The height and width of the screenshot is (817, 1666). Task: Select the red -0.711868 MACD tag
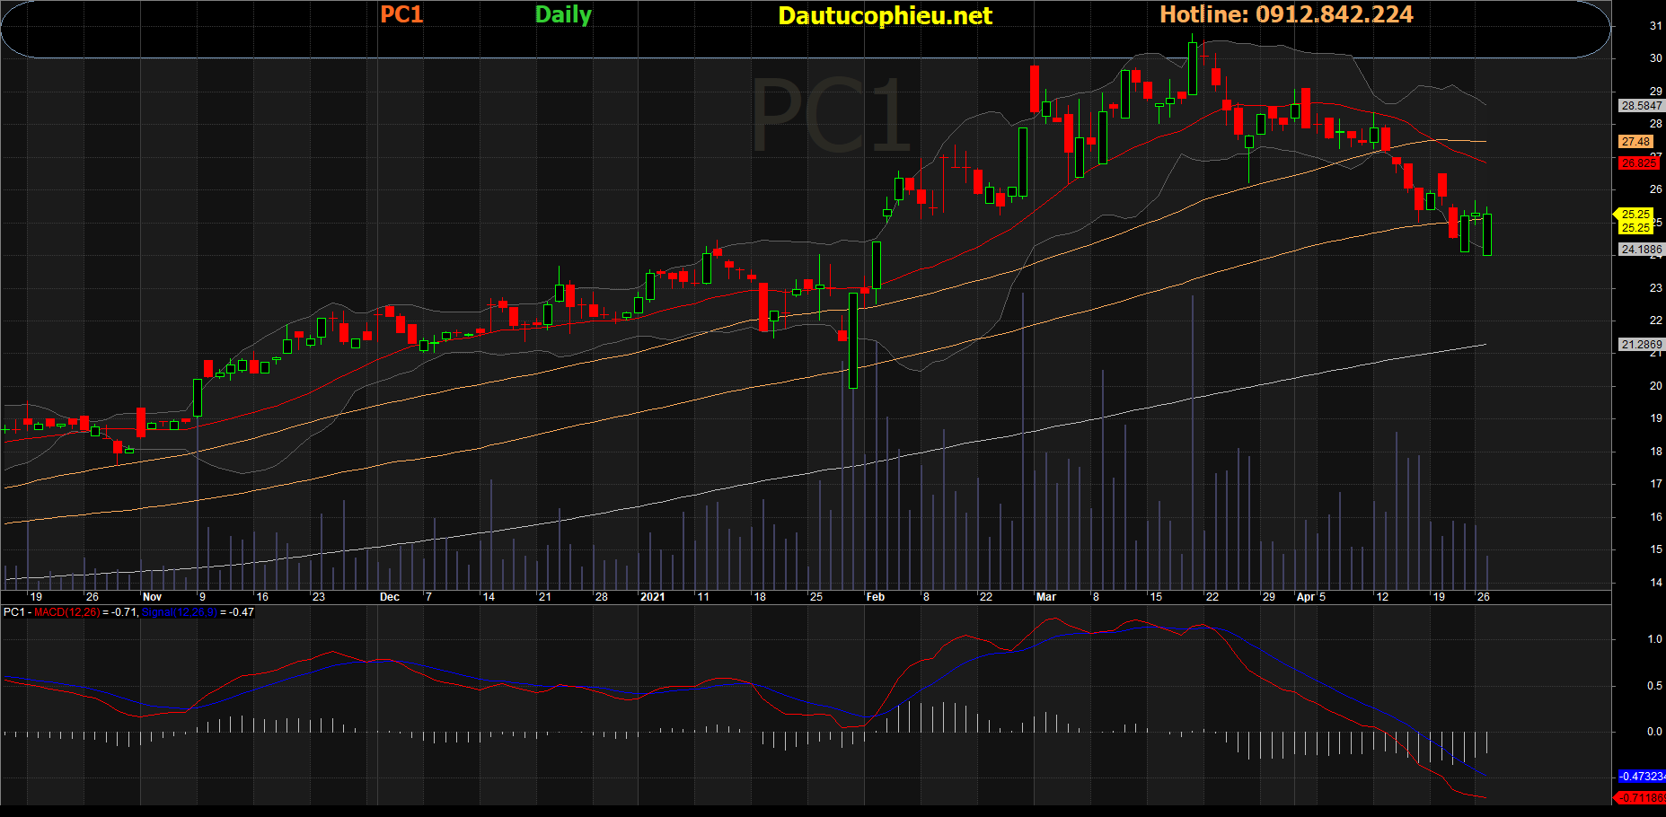[1642, 798]
